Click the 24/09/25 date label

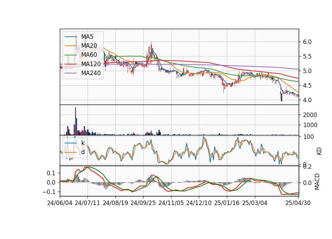click(x=143, y=203)
